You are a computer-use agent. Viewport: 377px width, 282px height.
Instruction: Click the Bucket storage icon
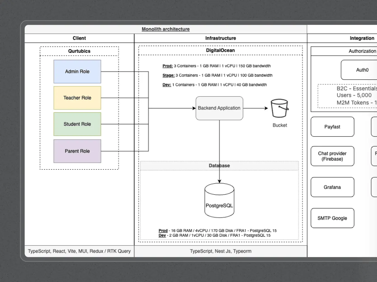pyautogui.click(x=279, y=108)
